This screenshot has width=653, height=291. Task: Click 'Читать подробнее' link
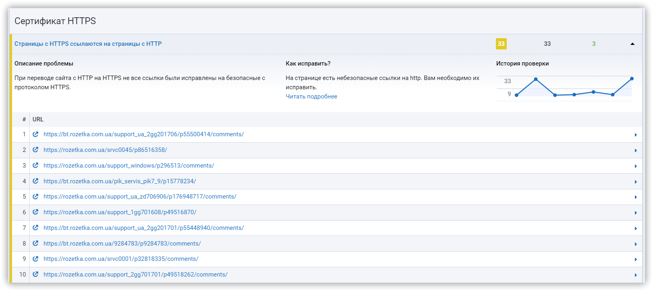click(x=311, y=96)
